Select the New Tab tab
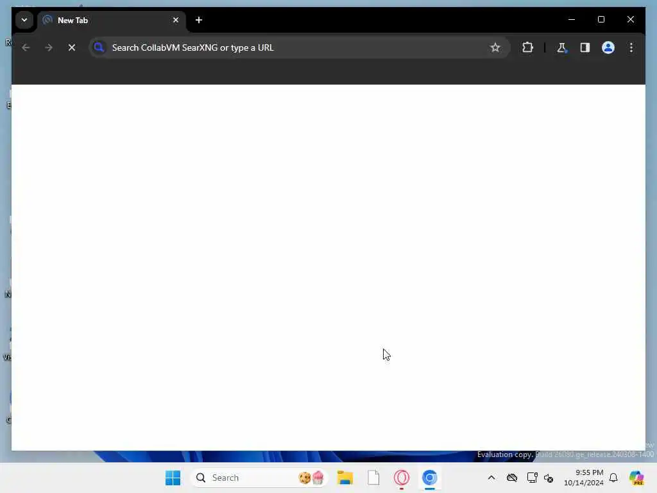657x493 pixels. click(x=112, y=20)
